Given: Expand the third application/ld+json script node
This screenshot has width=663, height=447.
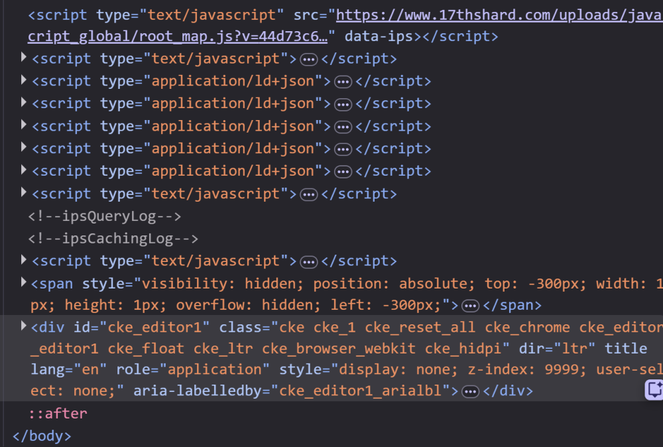Looking at the screenshot, I should click(x=24, y=125).
